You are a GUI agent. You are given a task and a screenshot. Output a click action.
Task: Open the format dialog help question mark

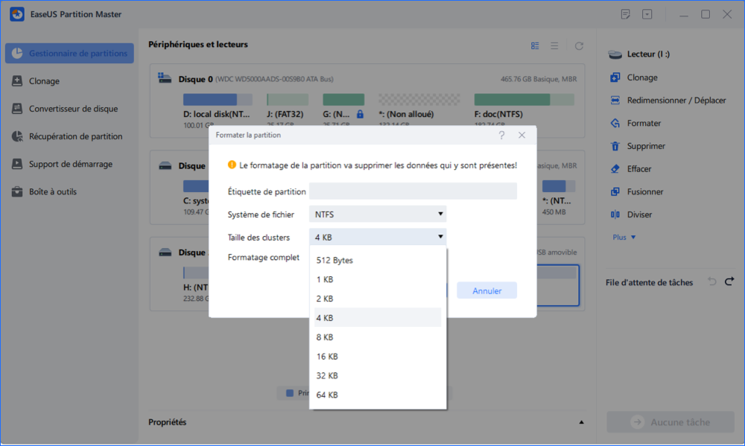(501, 135)
